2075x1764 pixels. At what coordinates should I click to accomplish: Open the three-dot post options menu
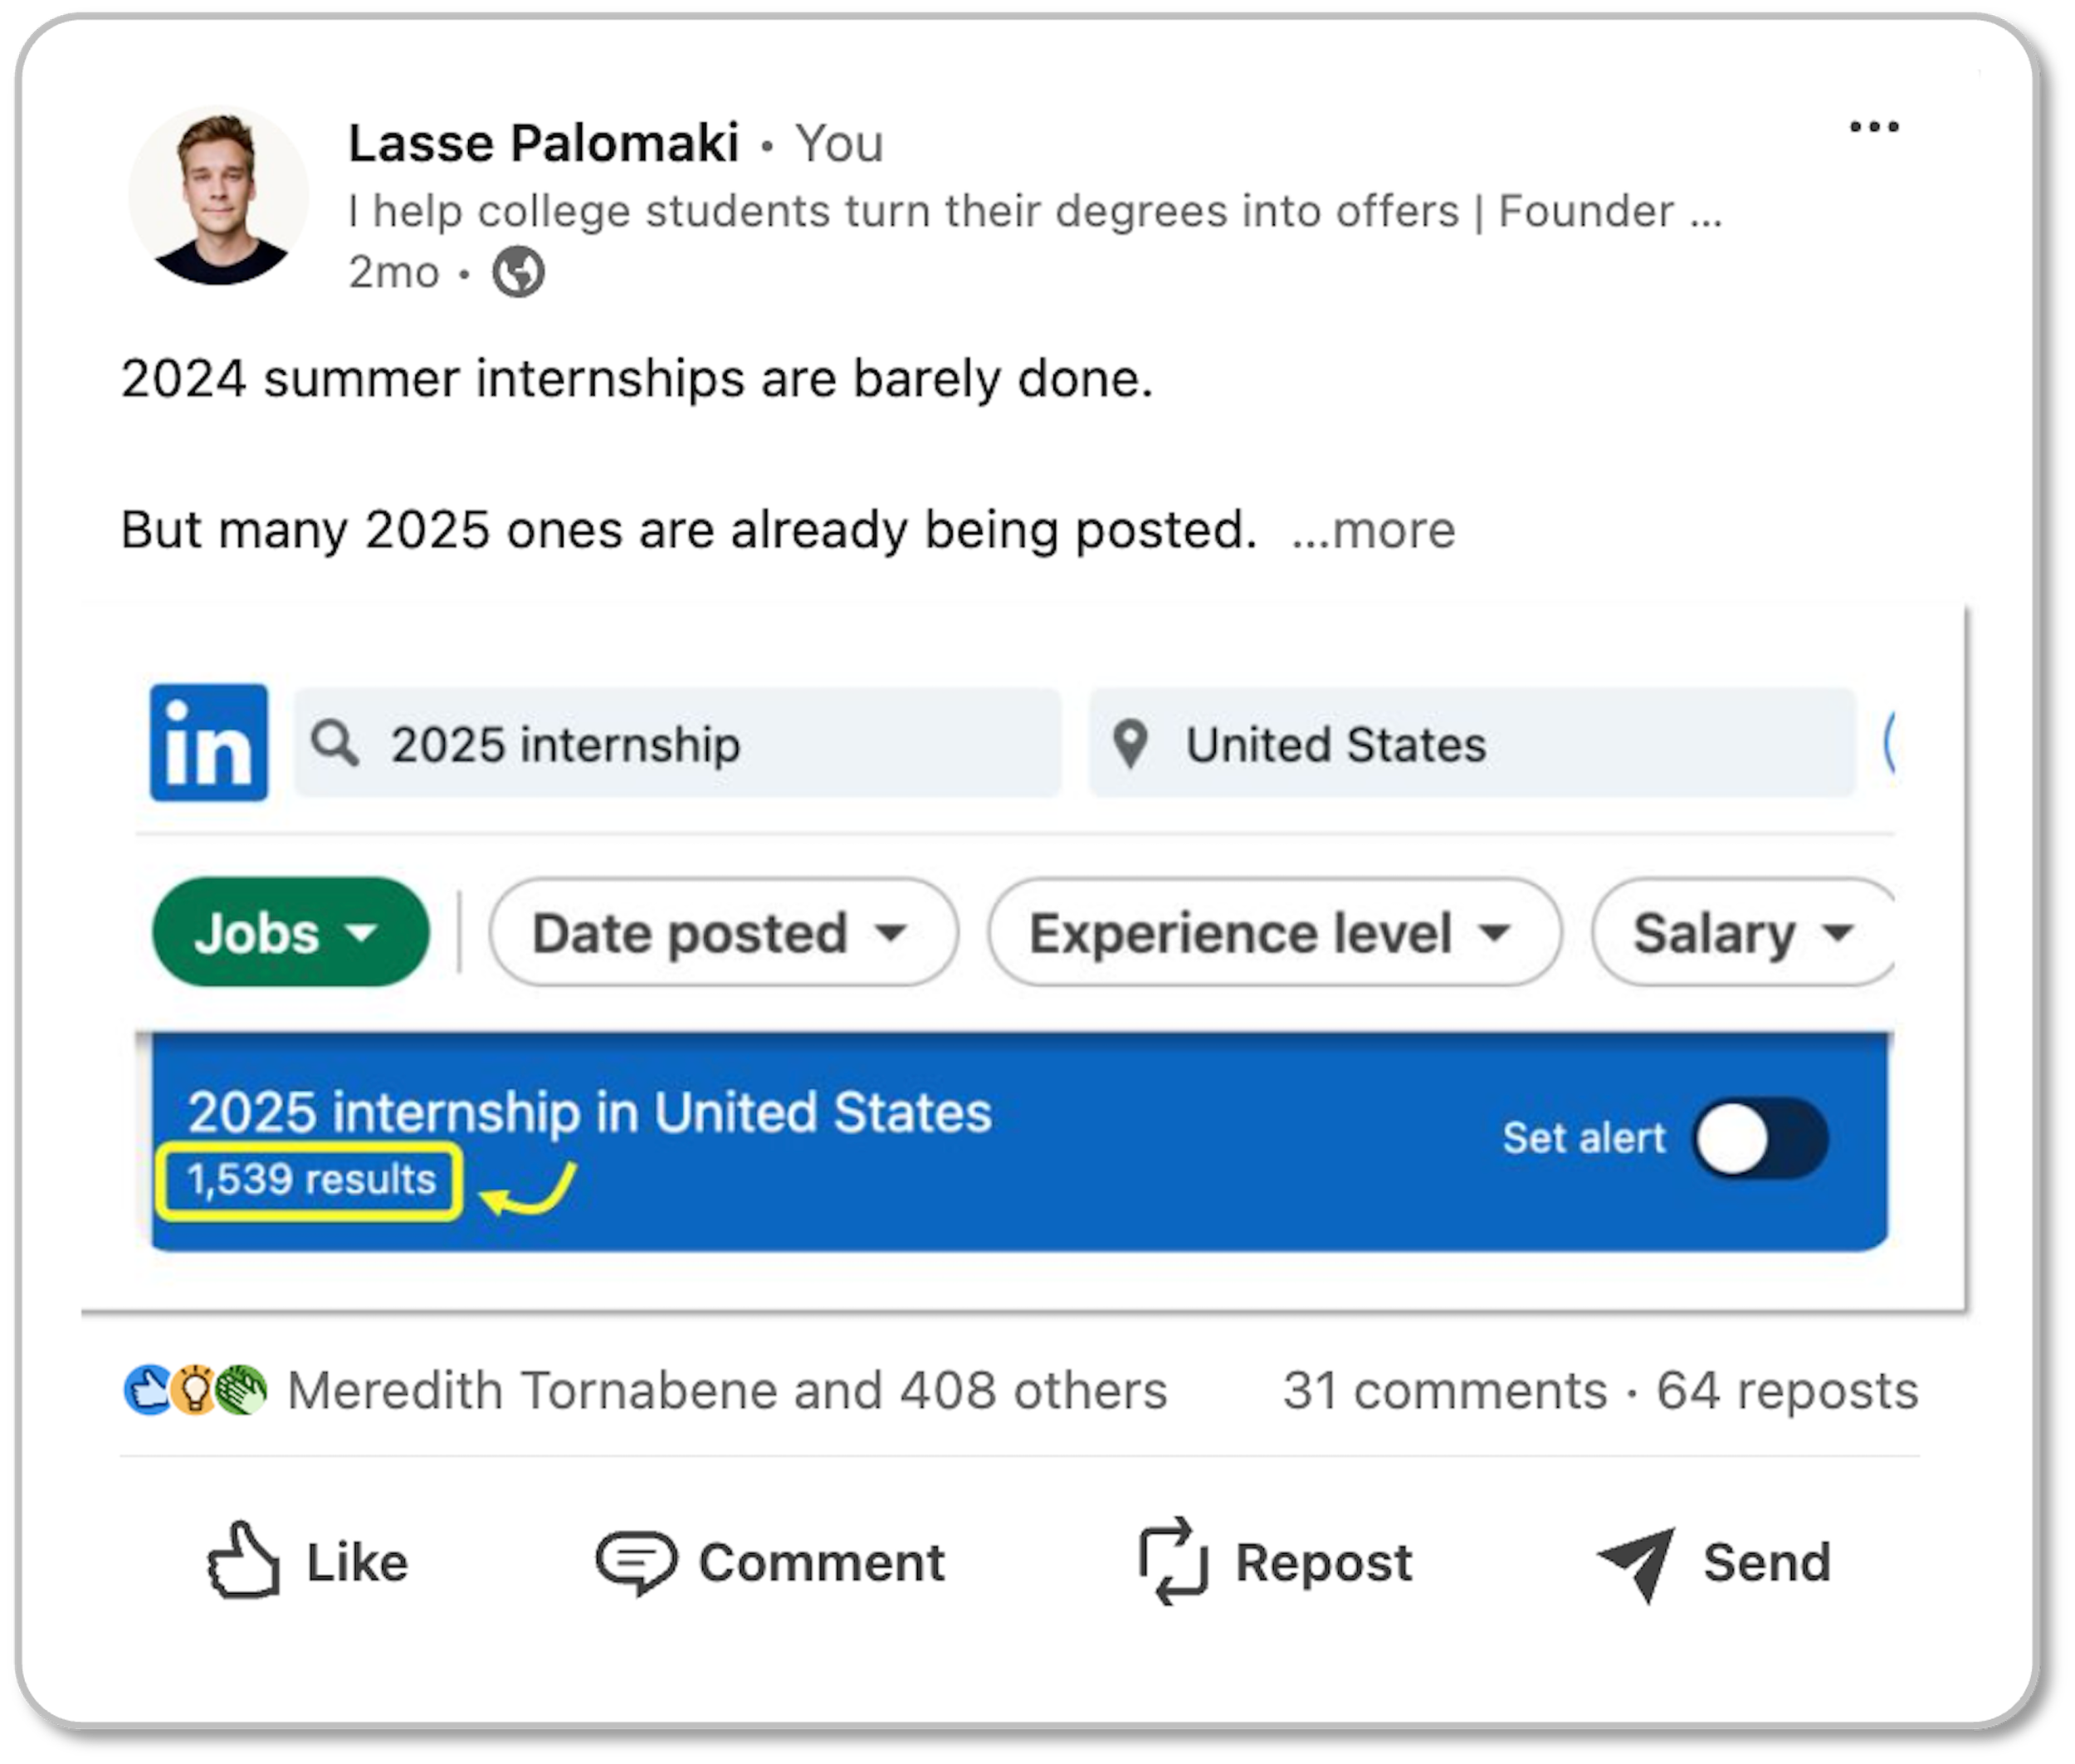1873,127
